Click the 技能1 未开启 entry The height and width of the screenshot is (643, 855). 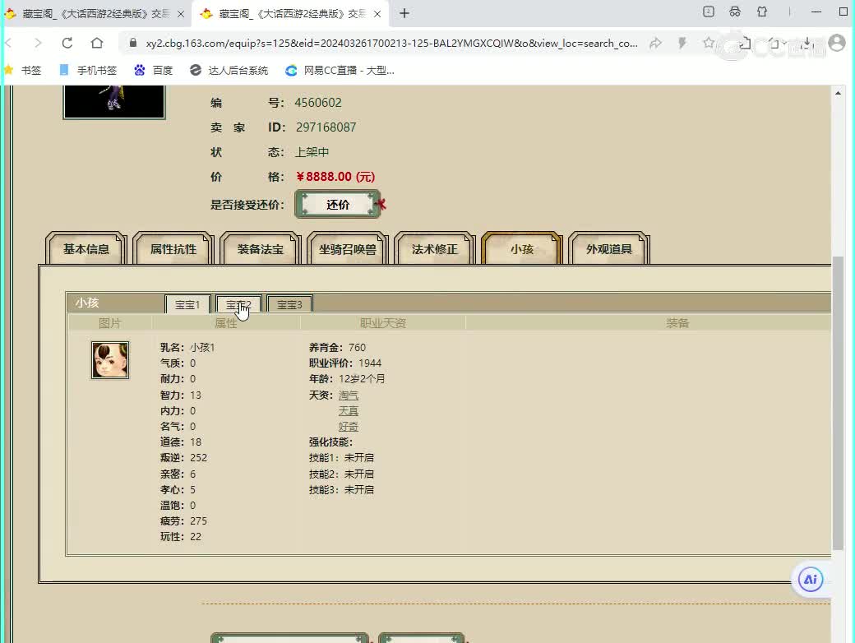click(x=341, y=458)
